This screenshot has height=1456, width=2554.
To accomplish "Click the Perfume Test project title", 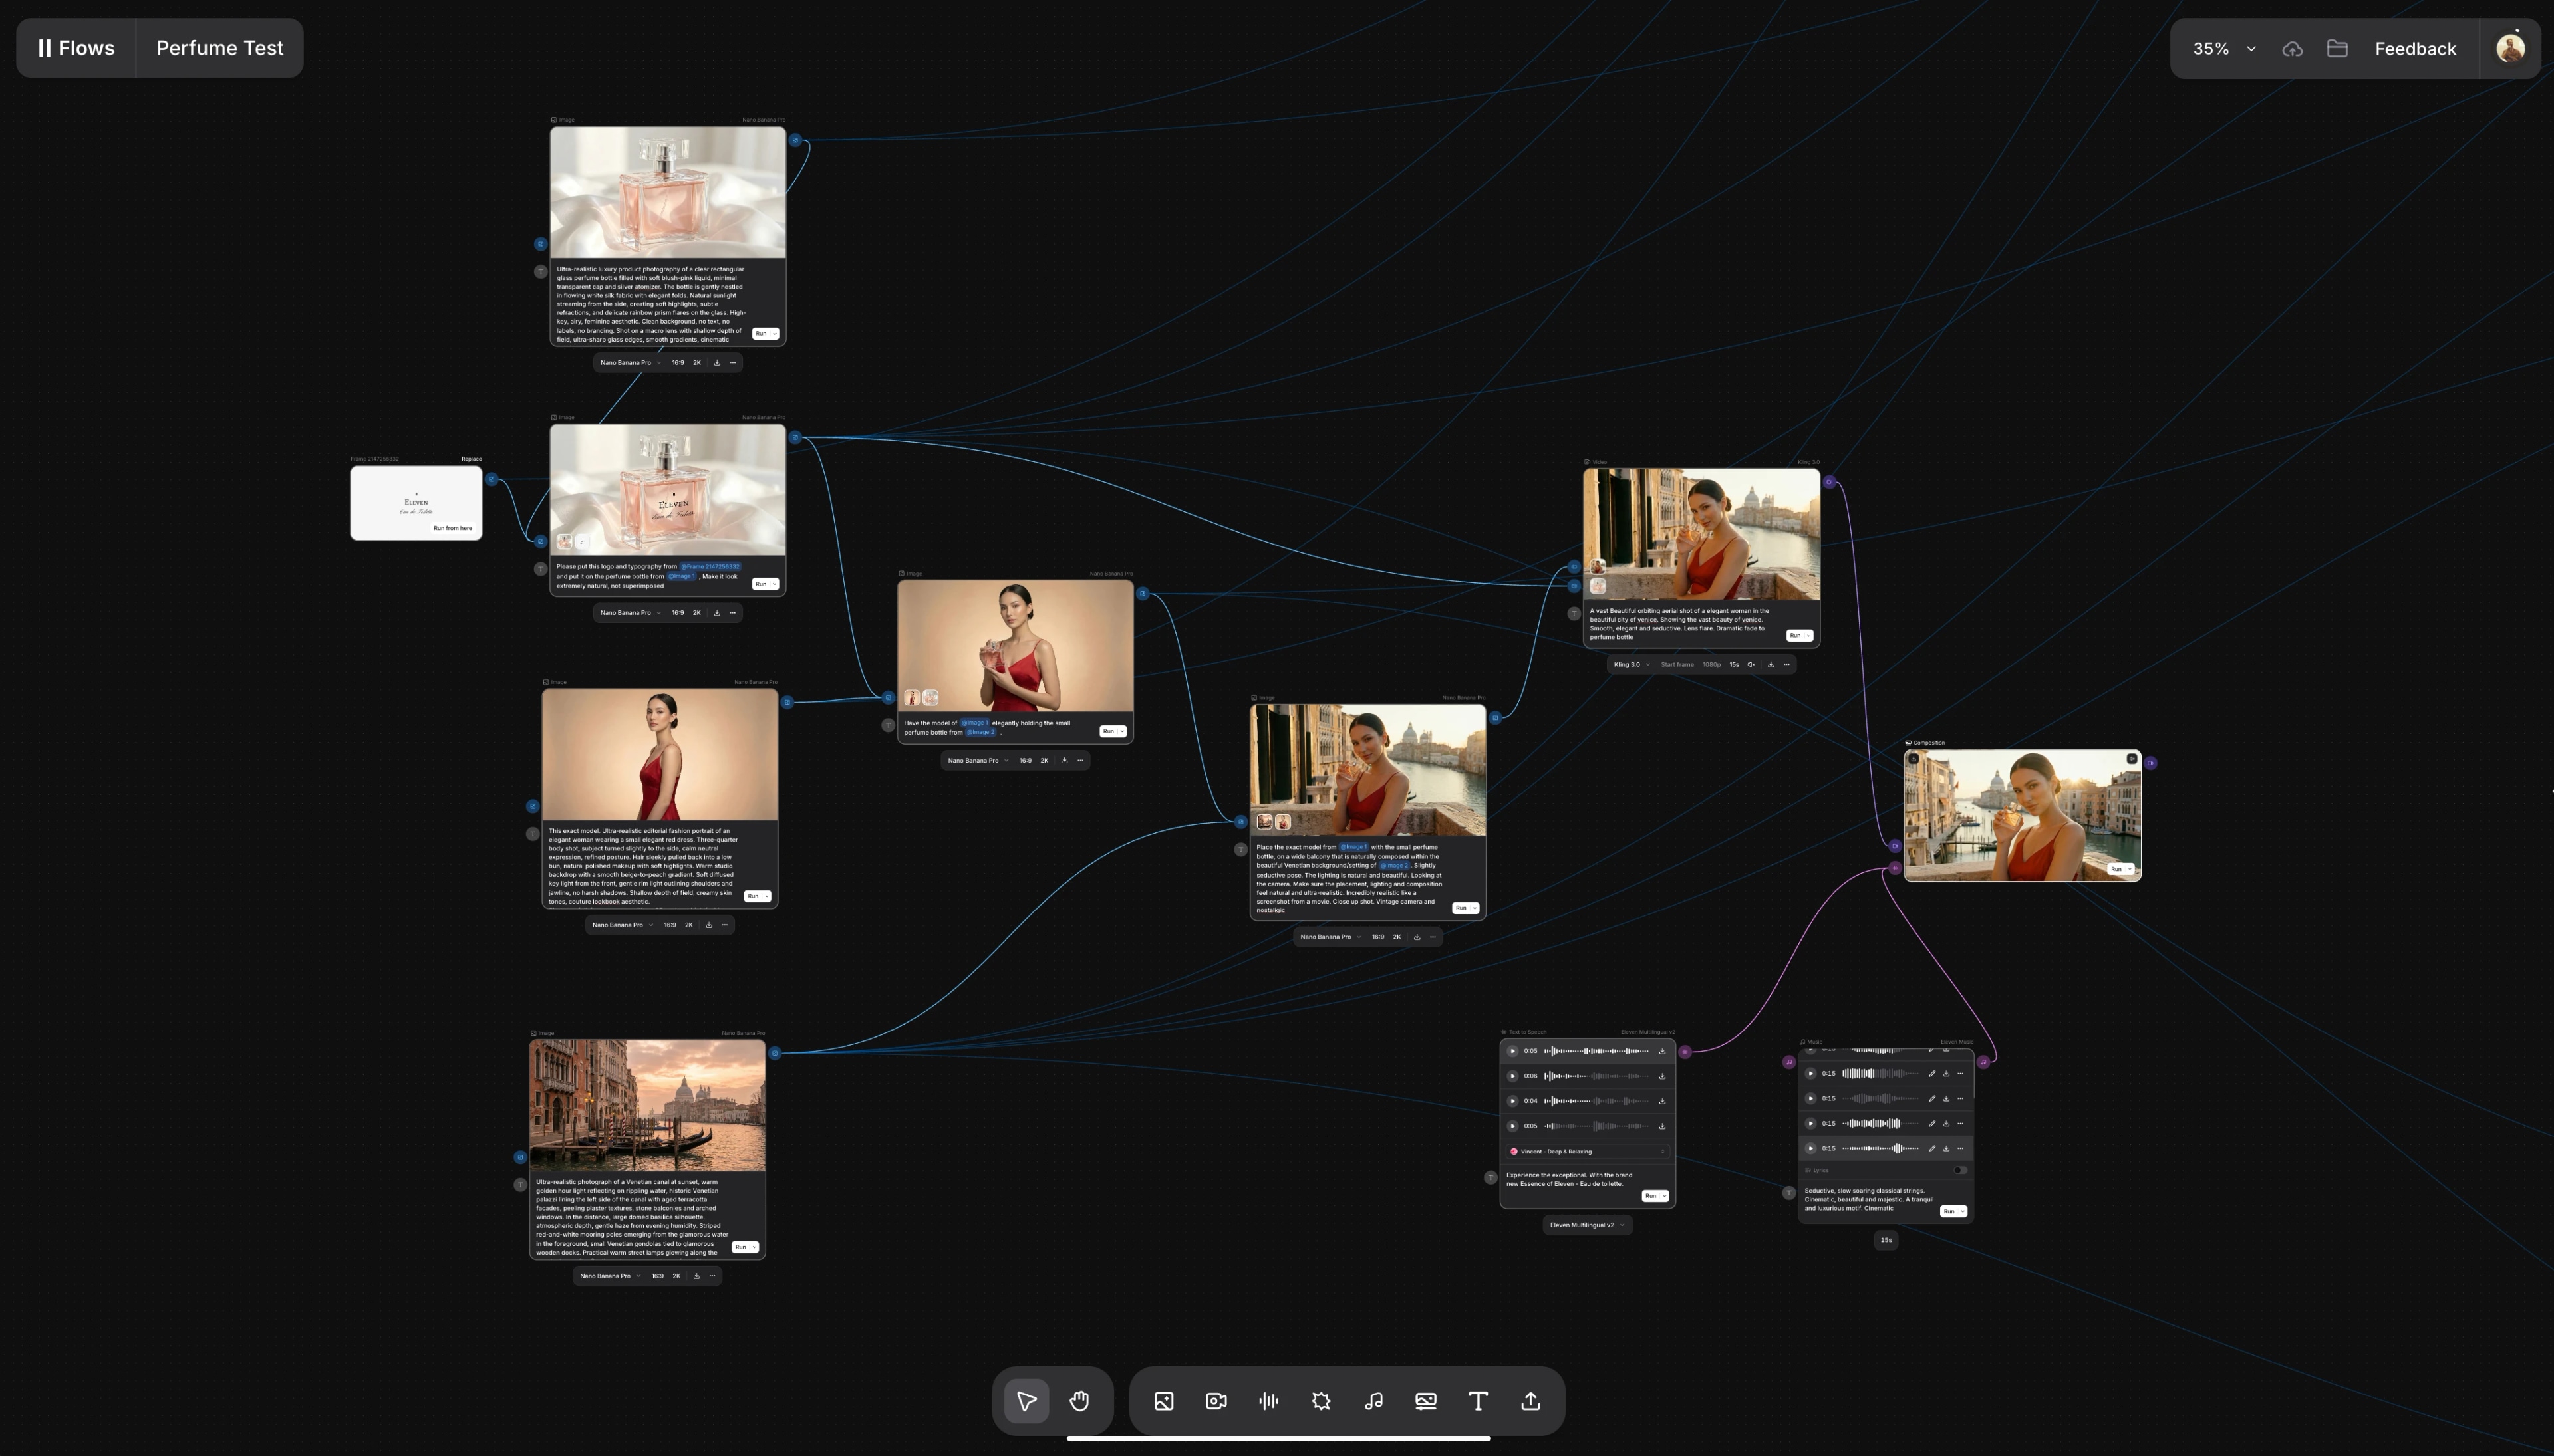I will pos(219,48).
